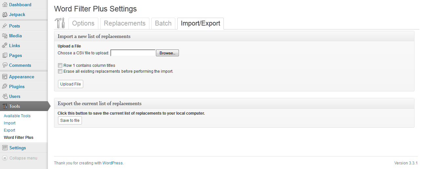Click the Settings icon in sidebar
Viewport: 424px width, 169px height.
pyautogui.click(x=5, y=148)
